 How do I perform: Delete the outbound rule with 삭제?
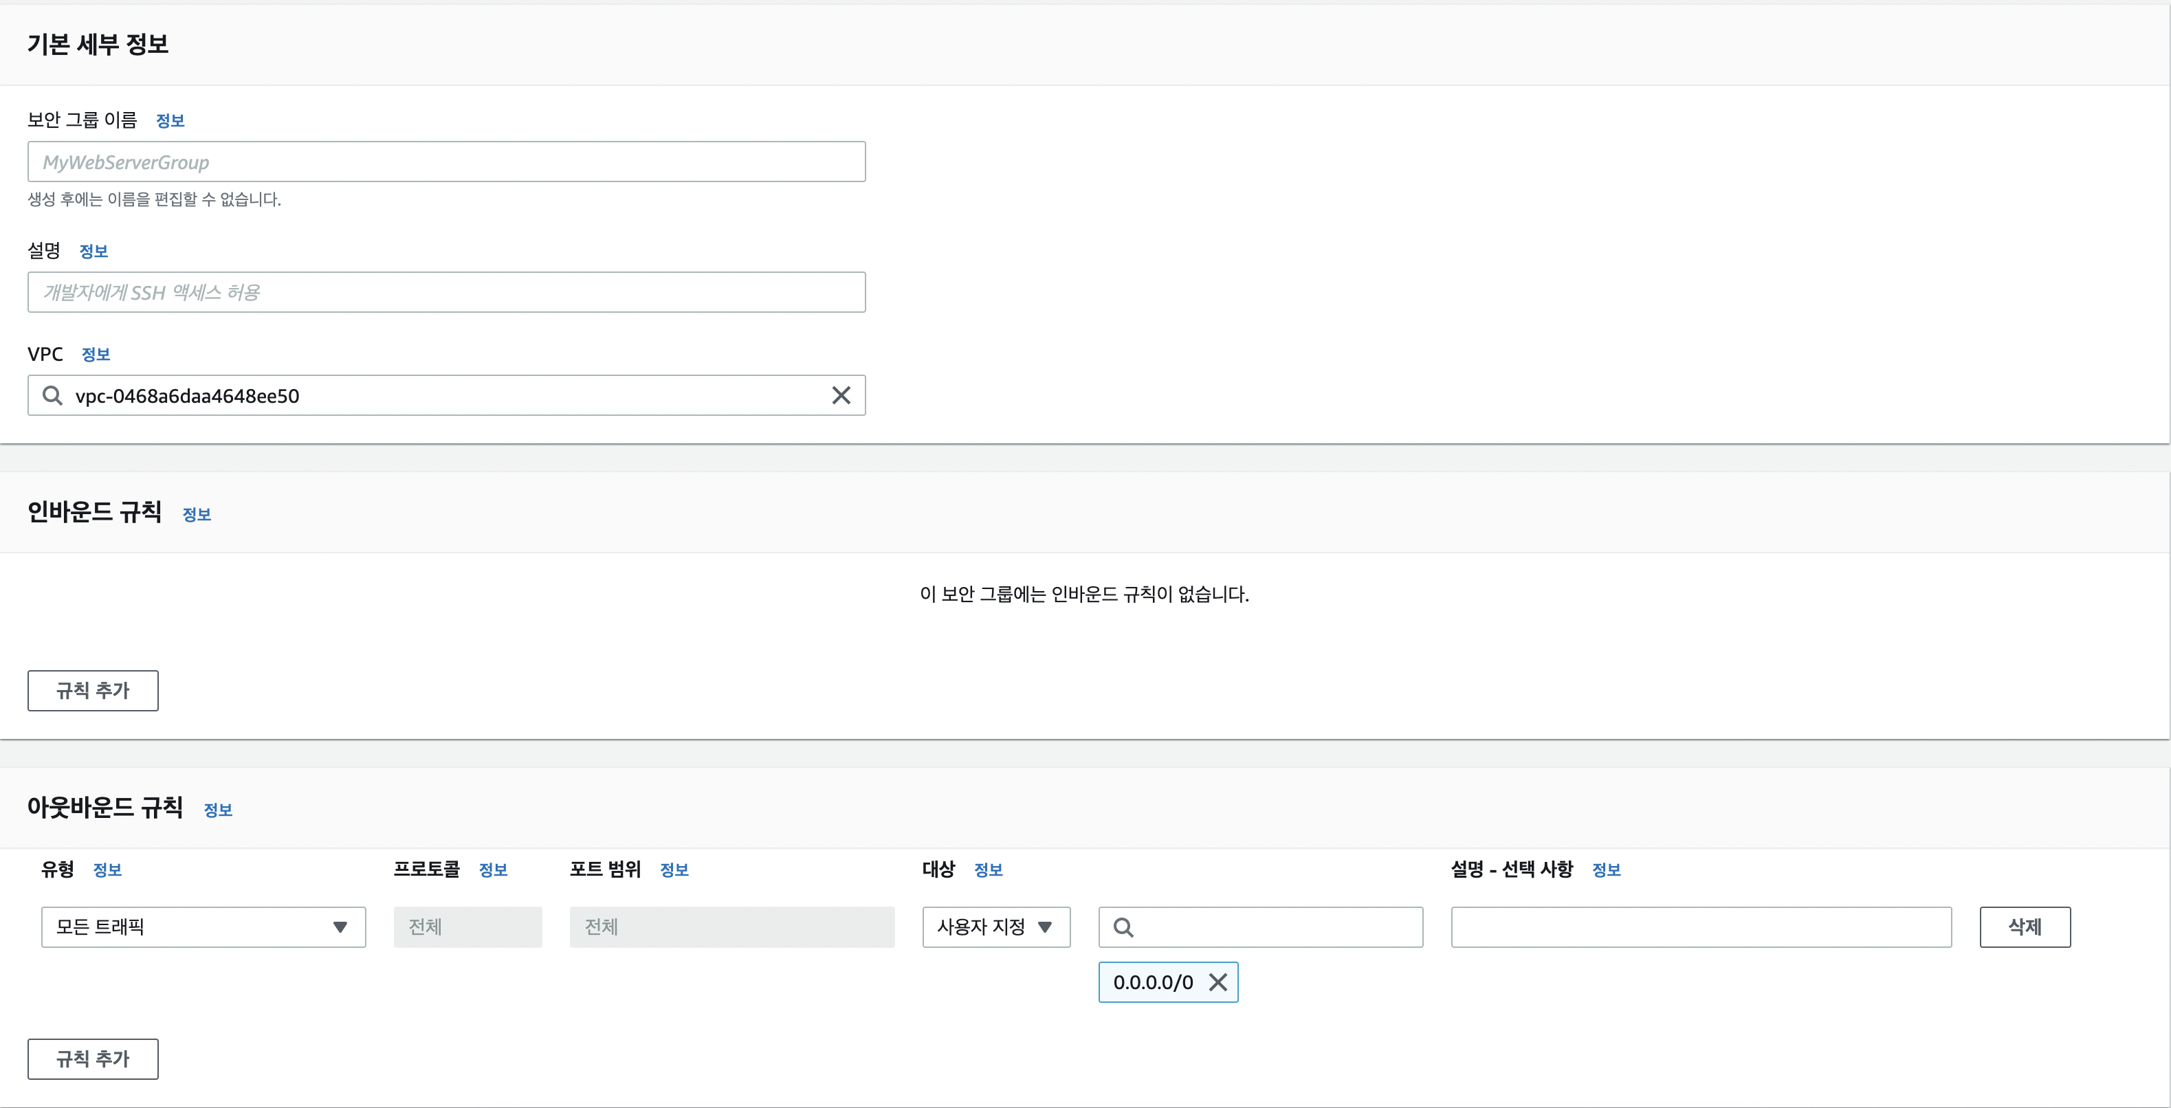[2025, 927]
